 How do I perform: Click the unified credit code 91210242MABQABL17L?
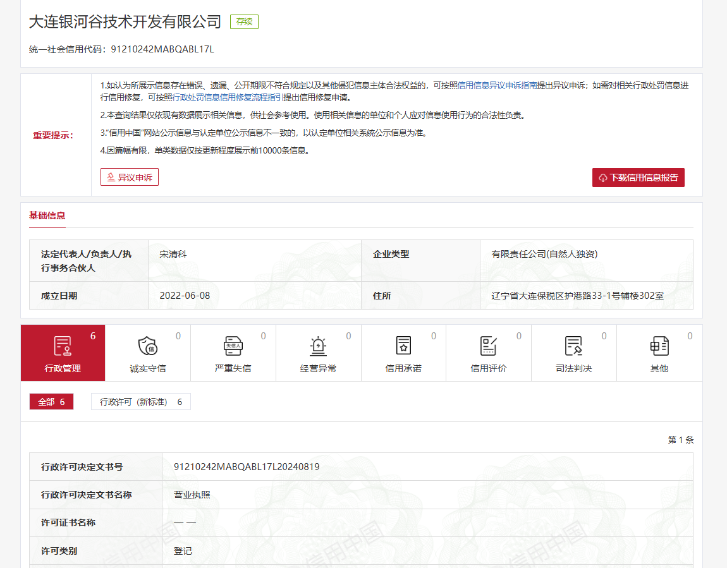162,49
